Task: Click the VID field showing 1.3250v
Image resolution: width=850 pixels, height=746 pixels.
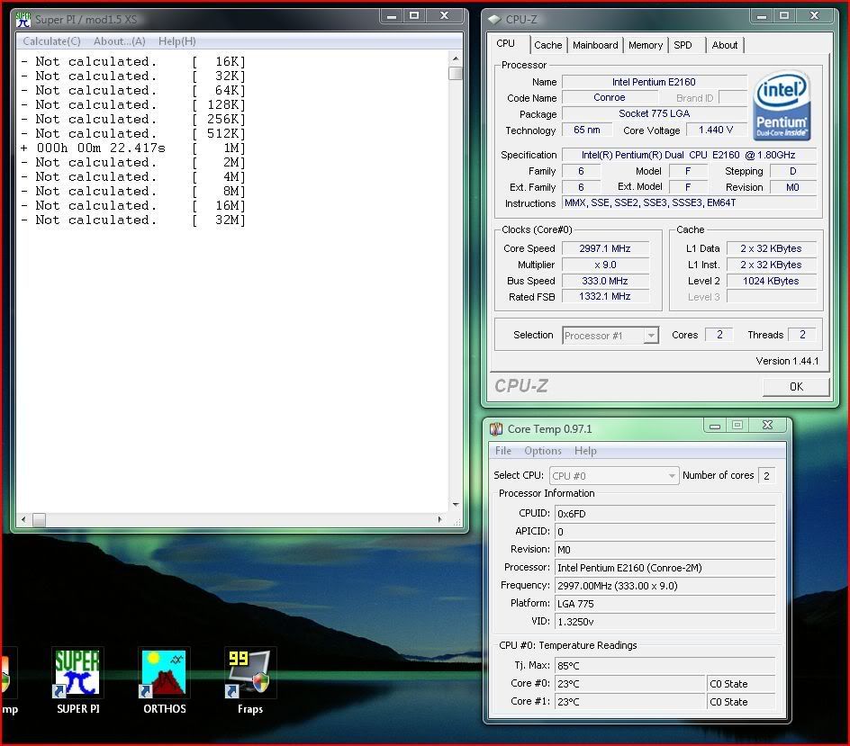Action: click(x=665, y=622)
